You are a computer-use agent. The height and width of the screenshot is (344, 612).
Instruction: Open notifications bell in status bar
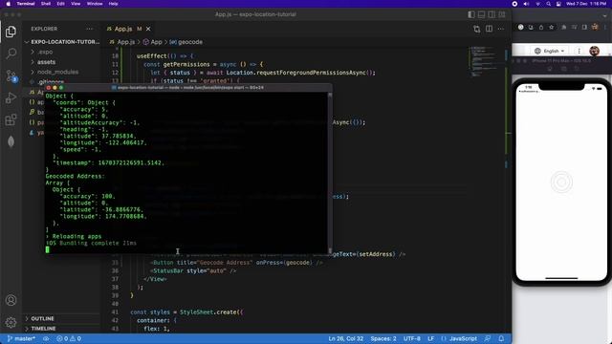point(501,338)
